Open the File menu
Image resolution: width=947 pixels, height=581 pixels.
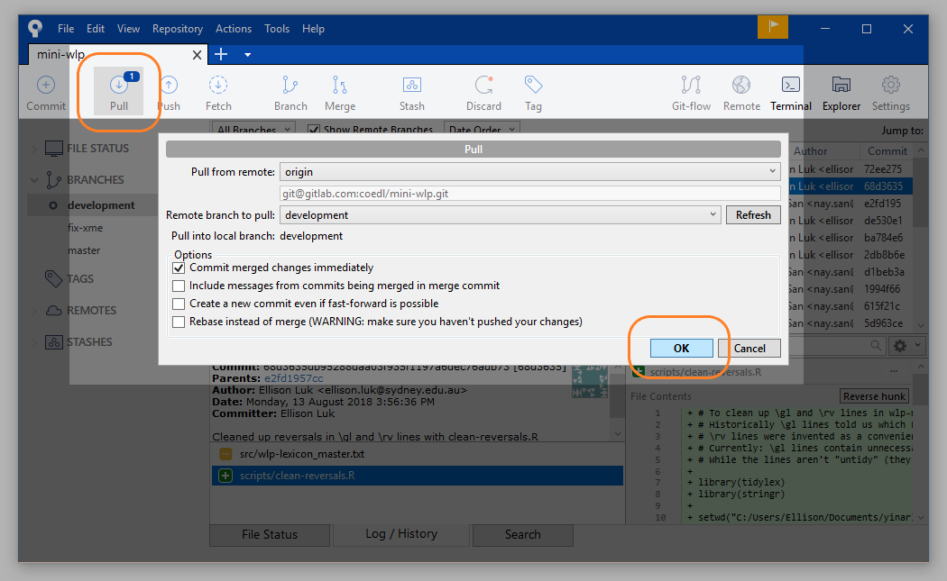pos(66,28)
